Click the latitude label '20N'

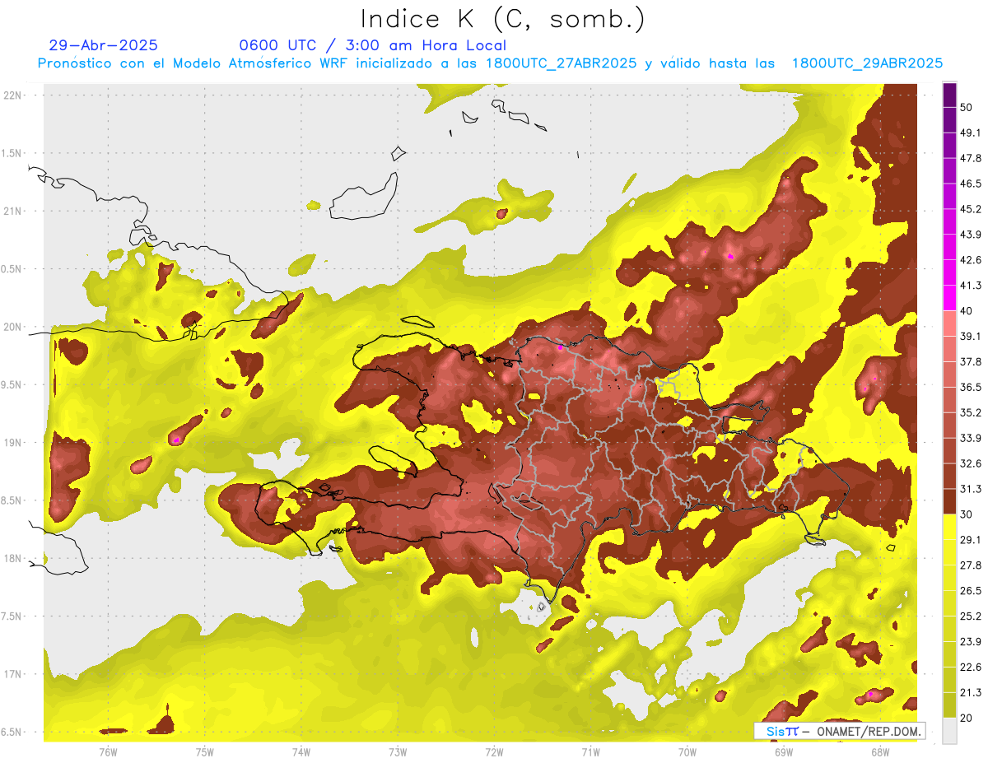pos(13,327)
